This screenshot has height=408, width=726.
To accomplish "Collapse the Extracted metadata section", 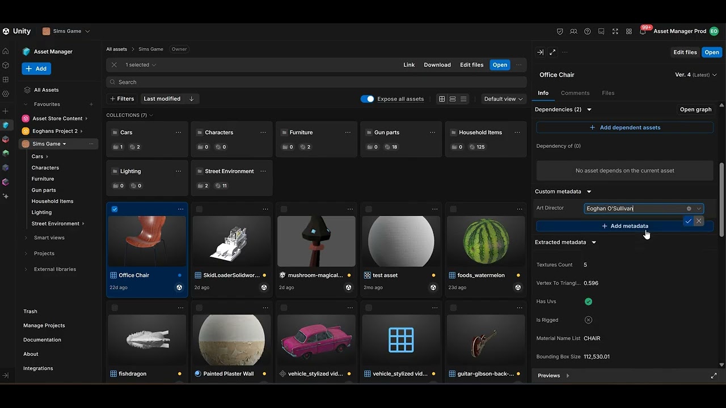I will pyautogui.click(x=594, y=242).
